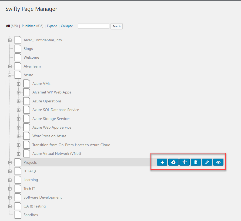Image resolution: width=241 pixels, height=221 pixels.
Task: Select the Welcome page title
Action: [31, 57]
